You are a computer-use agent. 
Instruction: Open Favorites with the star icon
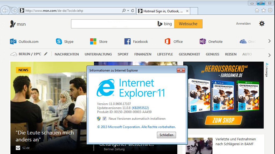pos(264,10)
